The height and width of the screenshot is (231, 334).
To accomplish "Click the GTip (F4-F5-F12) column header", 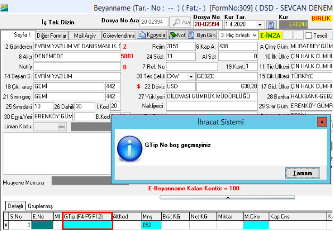I will pos(87,217).
